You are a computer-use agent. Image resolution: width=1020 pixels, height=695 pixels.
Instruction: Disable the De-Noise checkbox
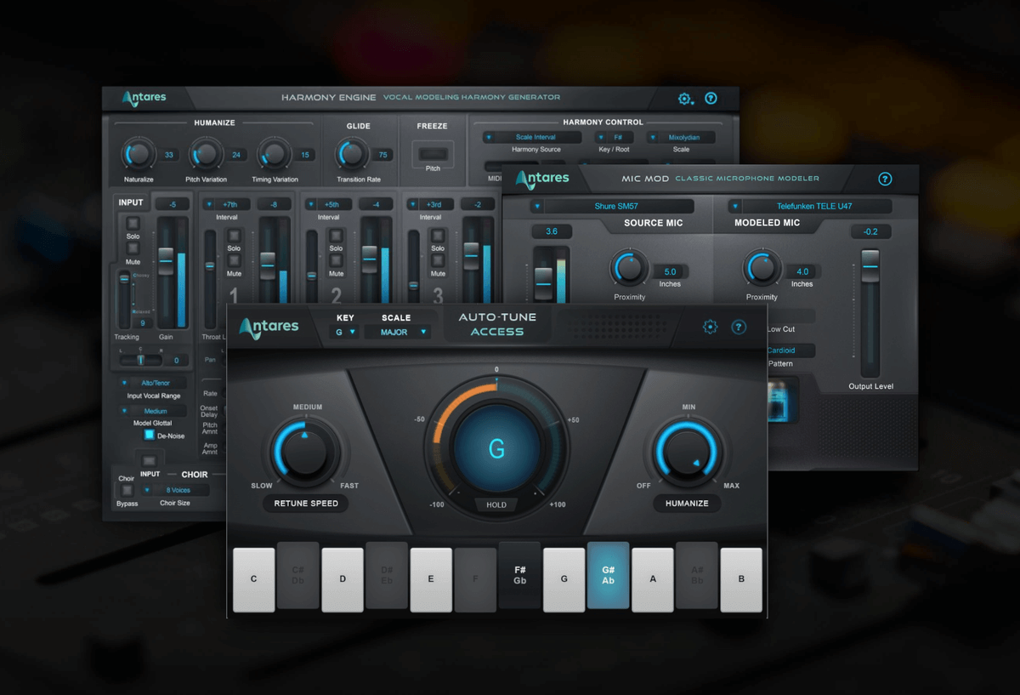pos(149,435)
